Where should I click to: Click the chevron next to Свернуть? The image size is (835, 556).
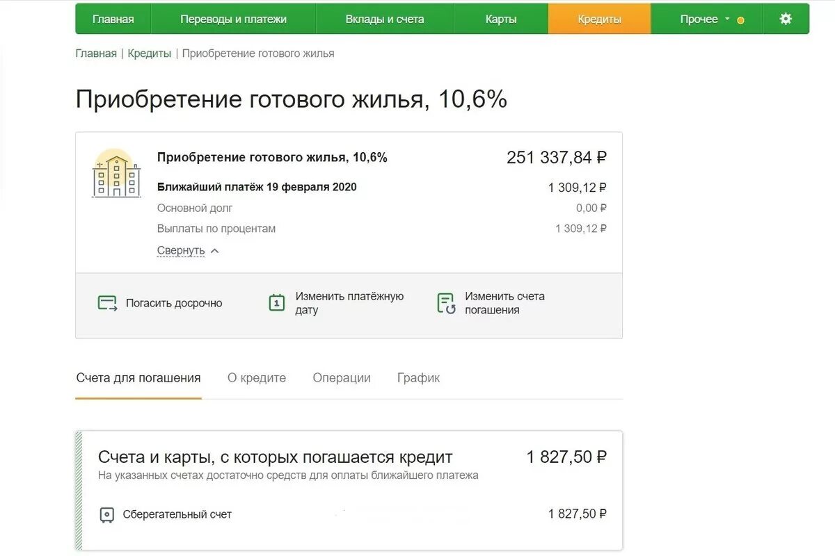[214, 251]
